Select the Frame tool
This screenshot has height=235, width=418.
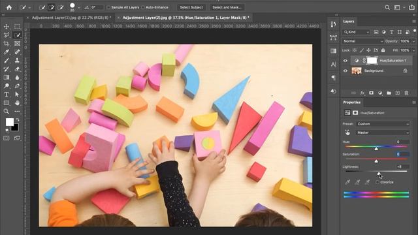(x=18, y=44)
